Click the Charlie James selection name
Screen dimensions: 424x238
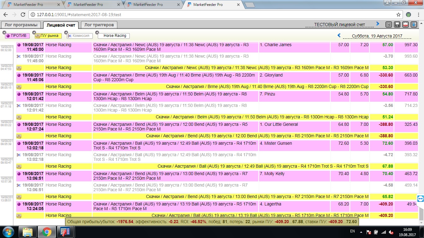click(x=276, y=45)
